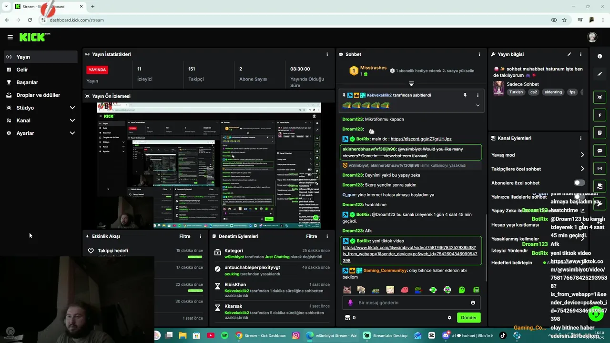Open Discord from the taskbar
Viewport: 610px width, 343px height.
pyautogui.click(x=446, y=335)
